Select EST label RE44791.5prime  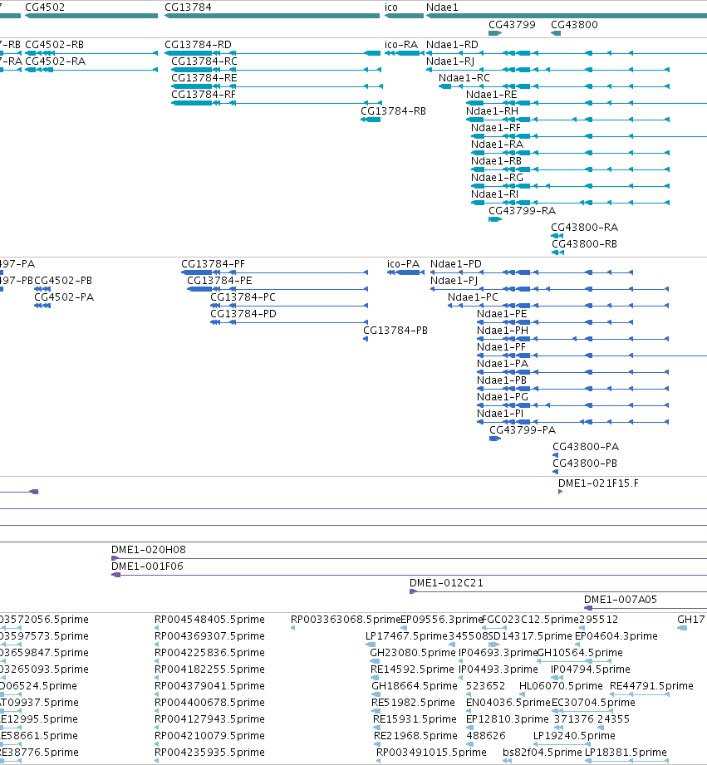tap(651, 685)
